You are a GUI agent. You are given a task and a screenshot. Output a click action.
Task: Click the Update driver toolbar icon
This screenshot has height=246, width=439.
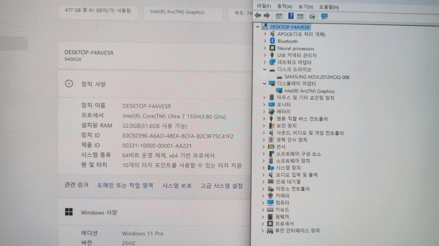point(312,16)
